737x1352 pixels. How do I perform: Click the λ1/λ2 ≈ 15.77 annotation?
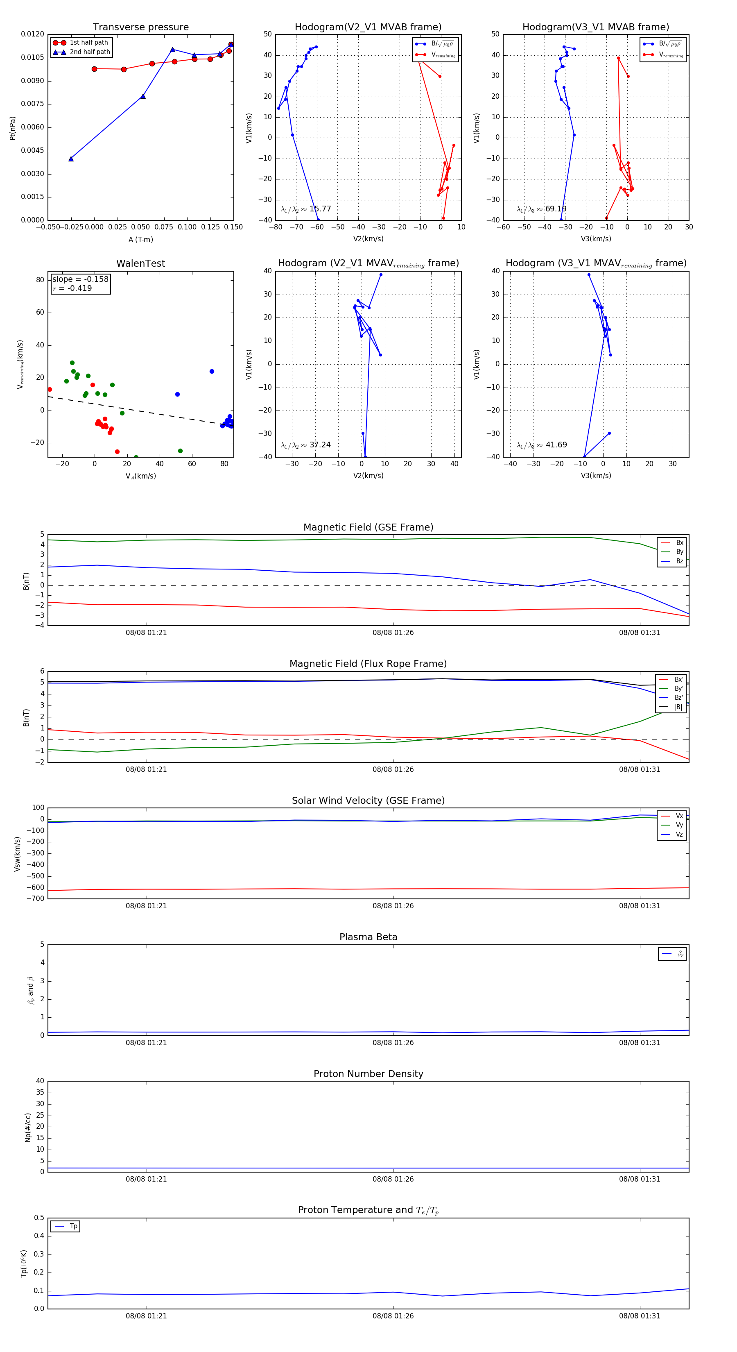306,209
